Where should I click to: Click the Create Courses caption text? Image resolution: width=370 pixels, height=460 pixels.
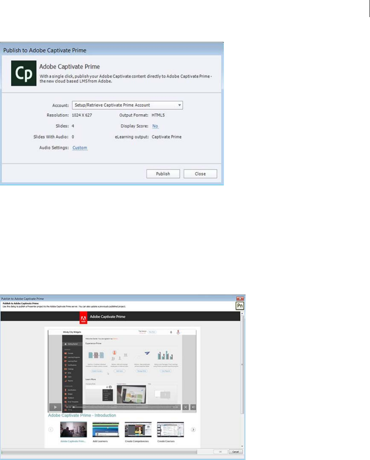pyautogui.click(x=166, y=441)
